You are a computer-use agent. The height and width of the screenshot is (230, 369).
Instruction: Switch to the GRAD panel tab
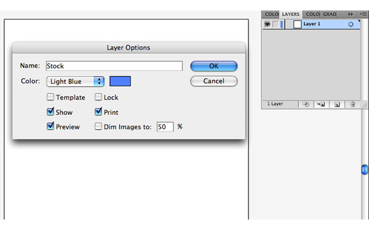(x=329, y=14)
